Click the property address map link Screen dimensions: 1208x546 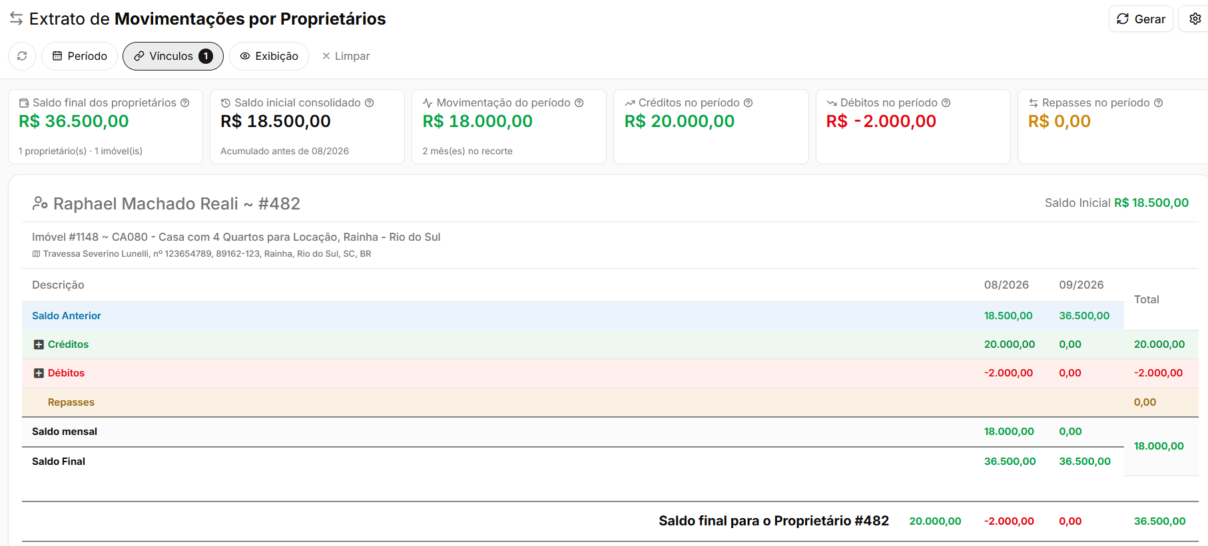pyautogui.click(x=202, y=253)
